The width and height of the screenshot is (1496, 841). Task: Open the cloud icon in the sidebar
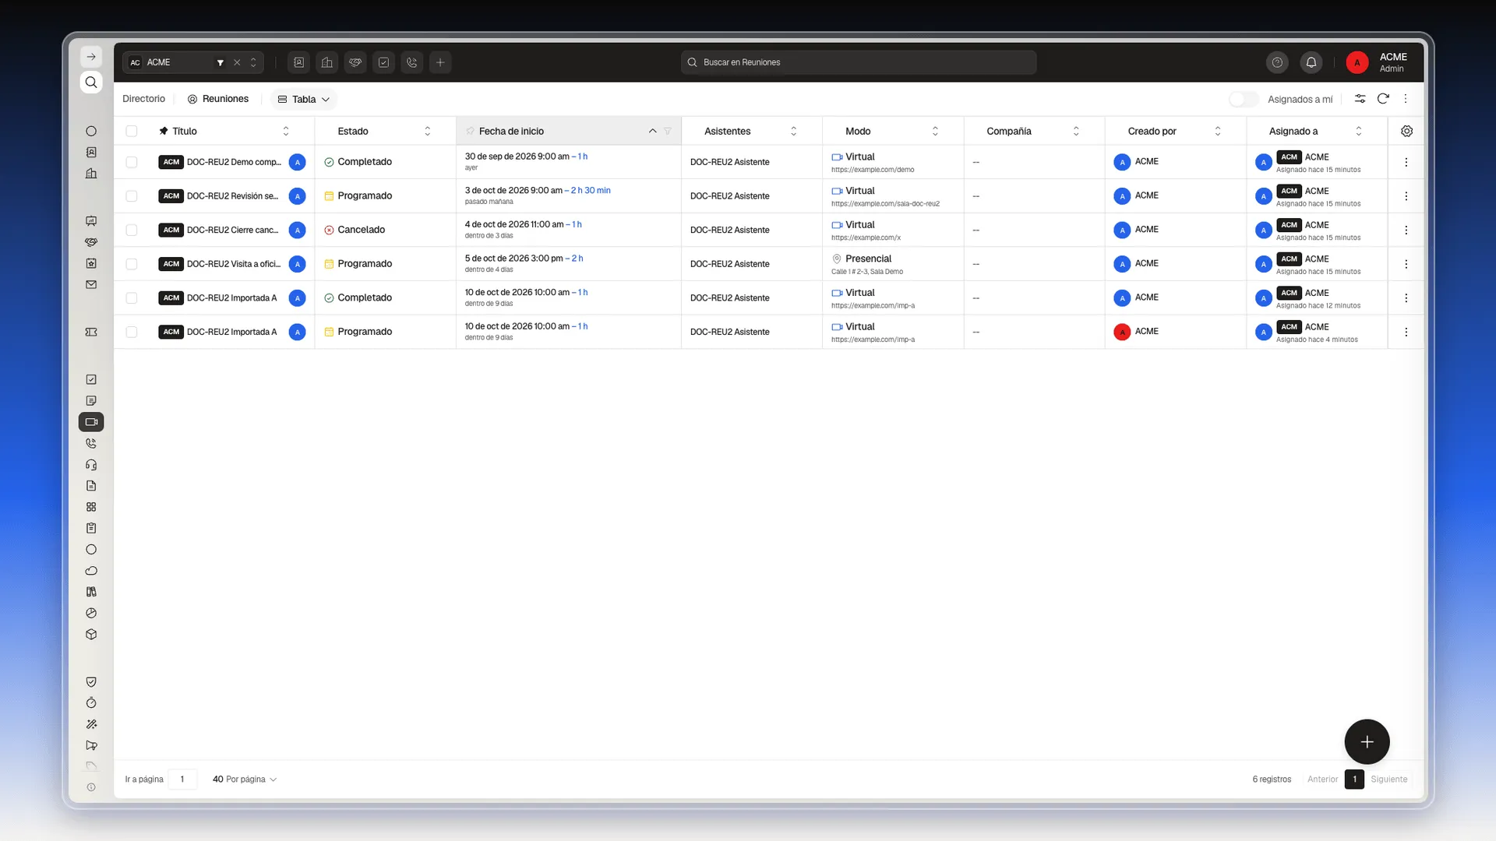(x=91, y=571)
